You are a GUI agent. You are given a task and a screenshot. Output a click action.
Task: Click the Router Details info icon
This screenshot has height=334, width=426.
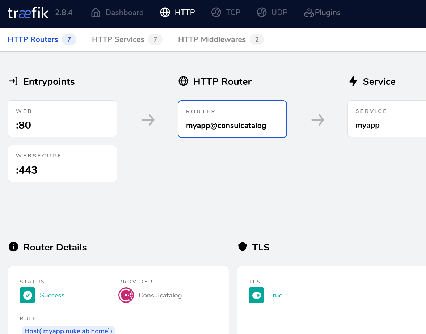click(13, 247)
